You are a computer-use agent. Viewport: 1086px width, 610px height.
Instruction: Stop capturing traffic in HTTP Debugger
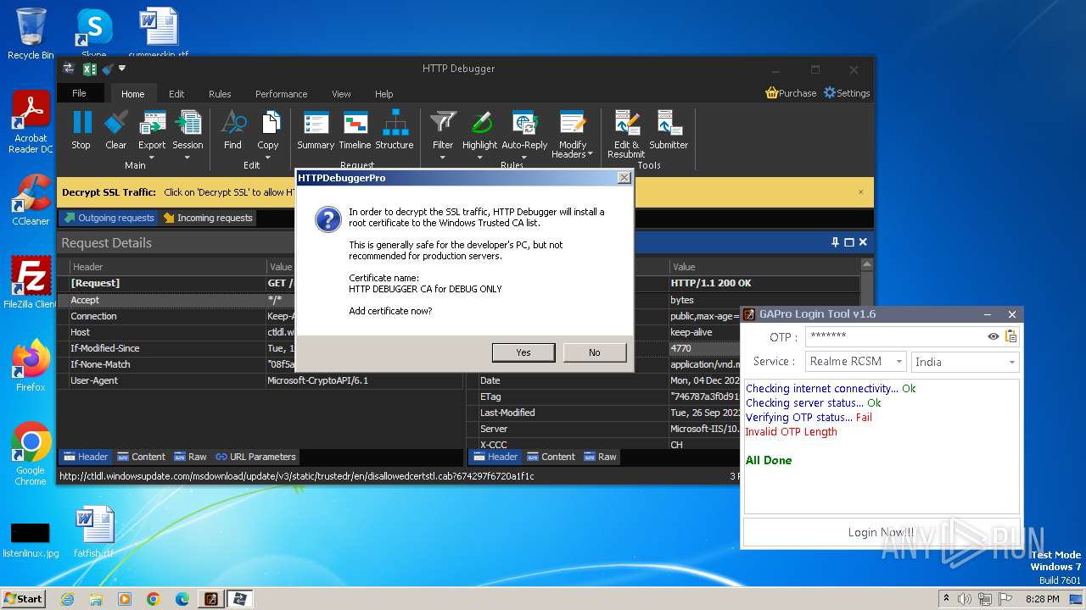(x=81, y=131)
